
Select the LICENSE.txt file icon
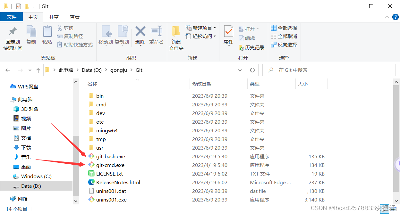(91, 174)
